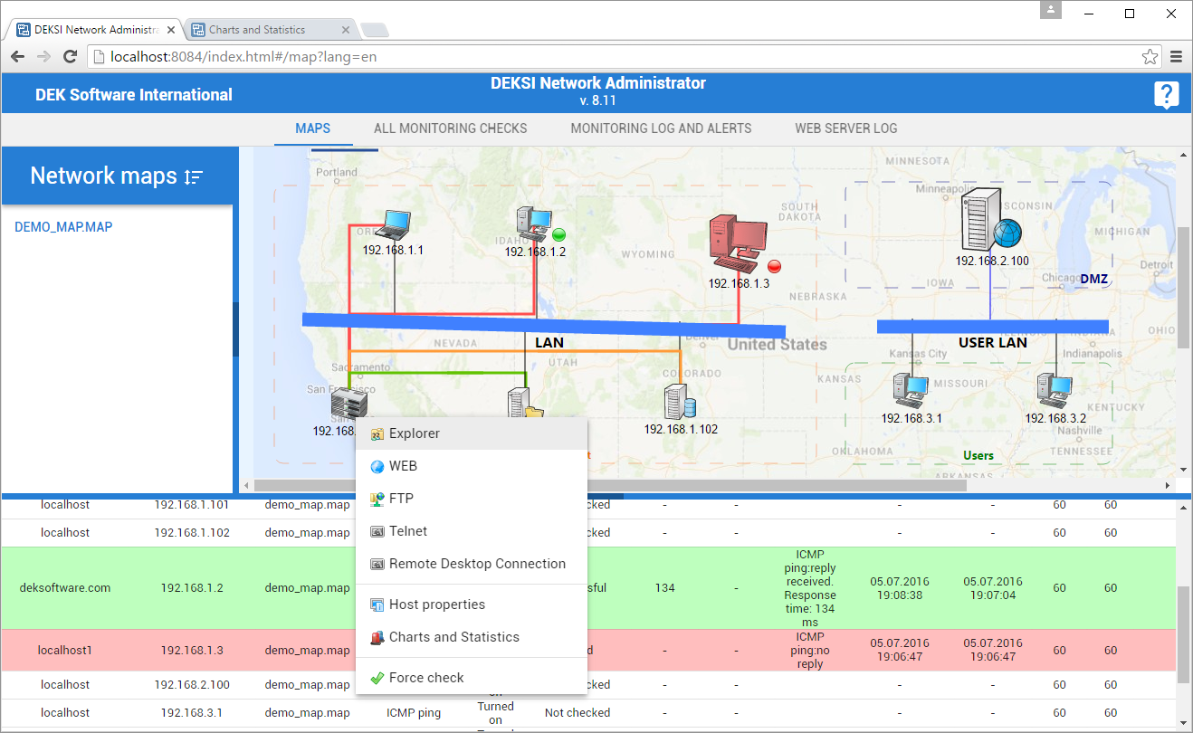Select the red computer at 192.168.1.3
The width and height of the screenshot is (1193, 733).
[738, 244]
